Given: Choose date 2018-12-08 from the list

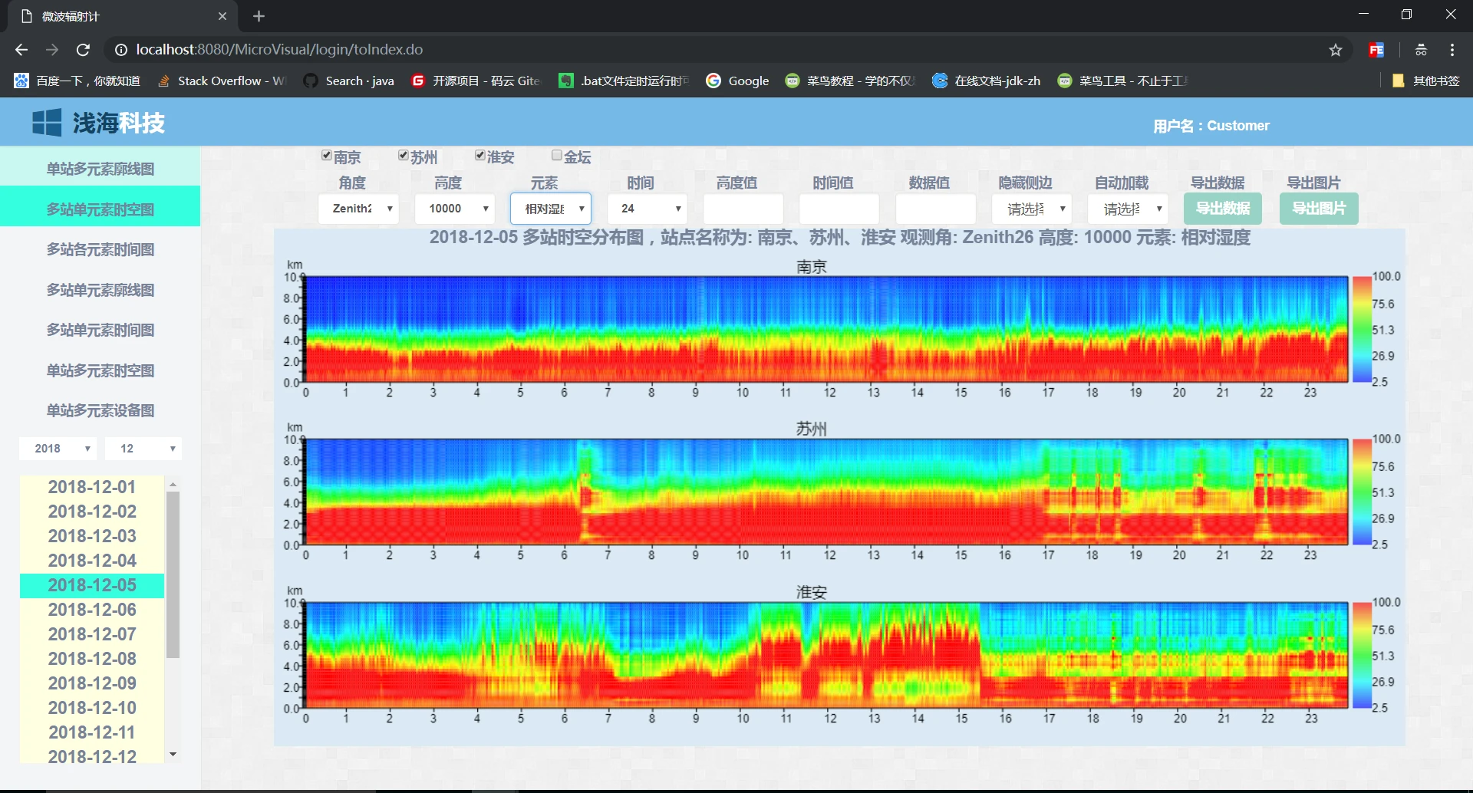Looking at the screenshot, I should (92, 659).
